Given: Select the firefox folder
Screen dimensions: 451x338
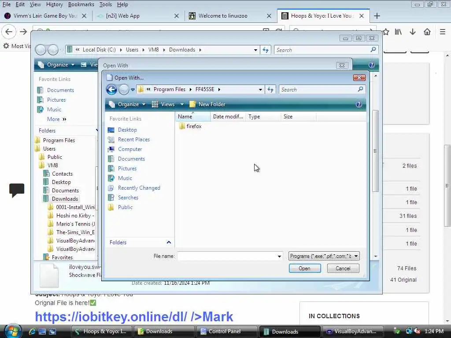Looking at the screenshot, I should click(x=190, y=126).
